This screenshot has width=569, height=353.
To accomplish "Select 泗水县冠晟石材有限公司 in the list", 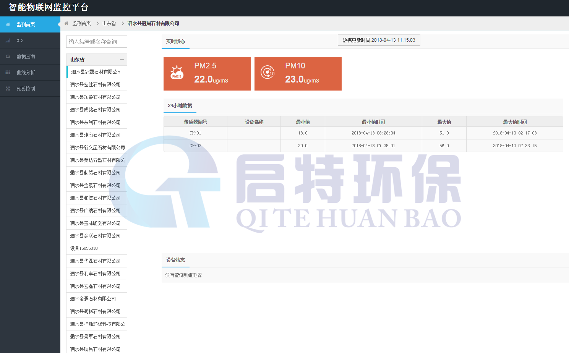I will coord(97,72).
